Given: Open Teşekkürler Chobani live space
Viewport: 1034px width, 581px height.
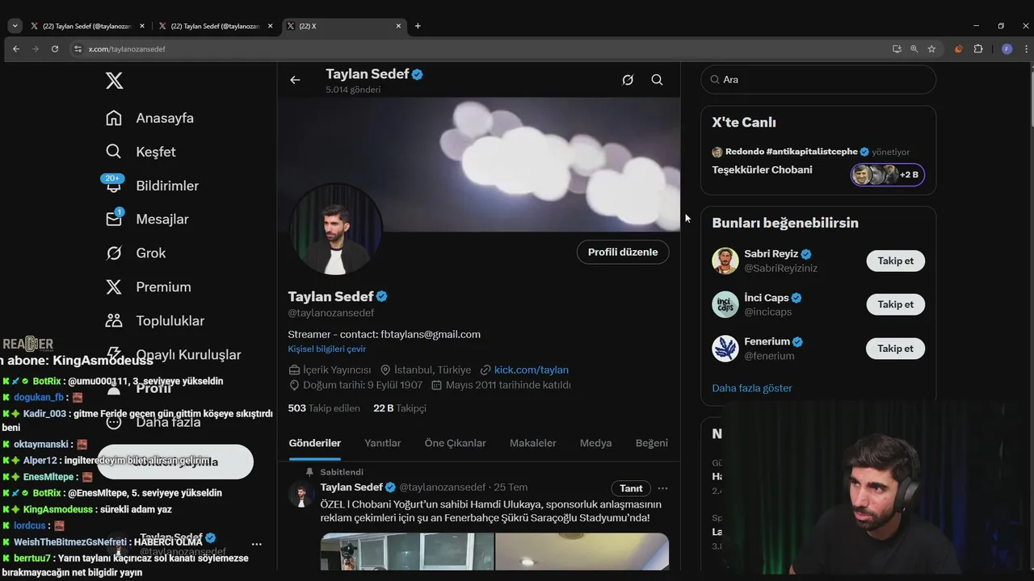Looking at the screenshot, I should pyautogui.click(x=763, y=169).
